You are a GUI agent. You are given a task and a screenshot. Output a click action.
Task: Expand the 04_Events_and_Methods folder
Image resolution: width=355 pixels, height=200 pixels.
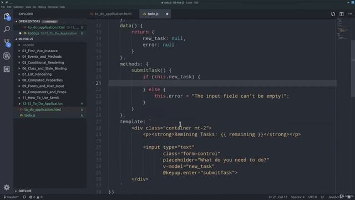point(42,57)
